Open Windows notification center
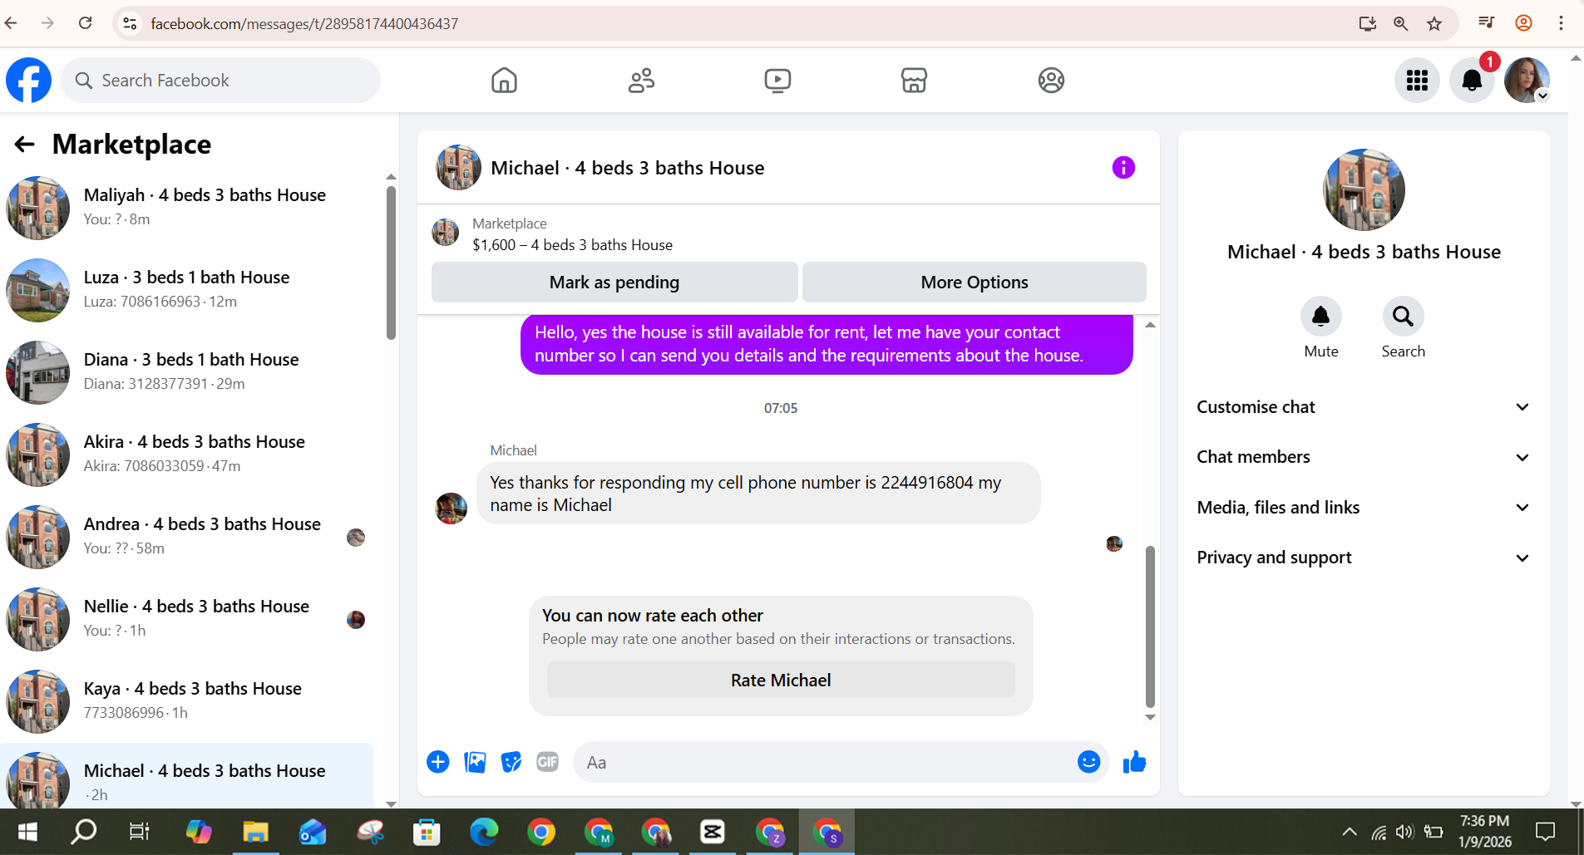The width and height of the screenshot is (1584, 855). [x=1545, y=832]
